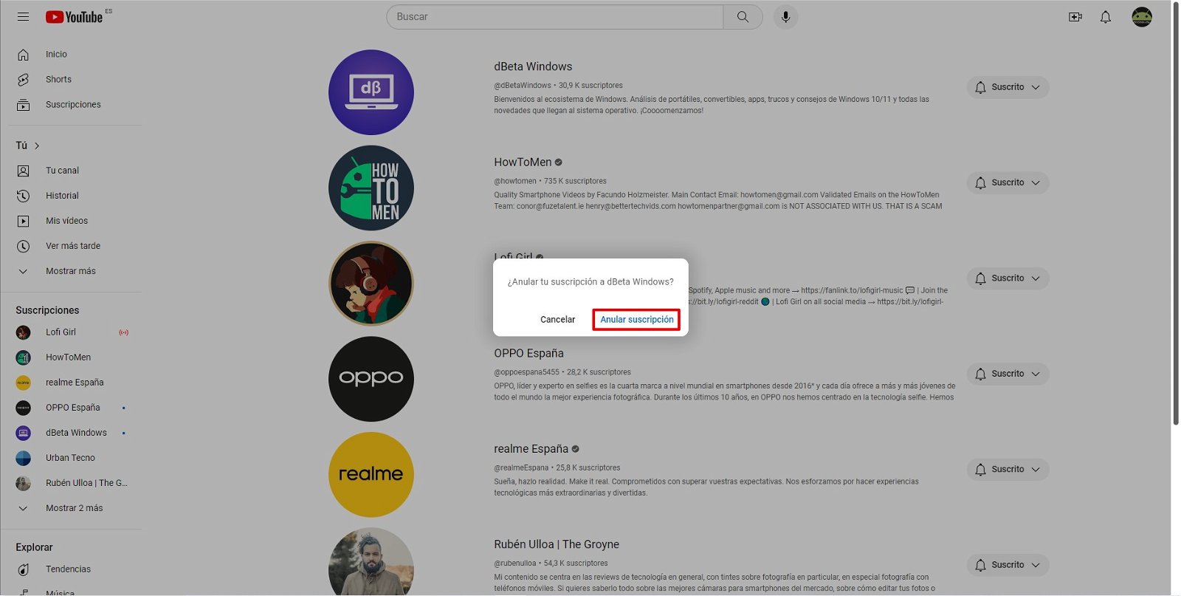
Task: Click the page vertical scrollbar
Action: 1175,214
